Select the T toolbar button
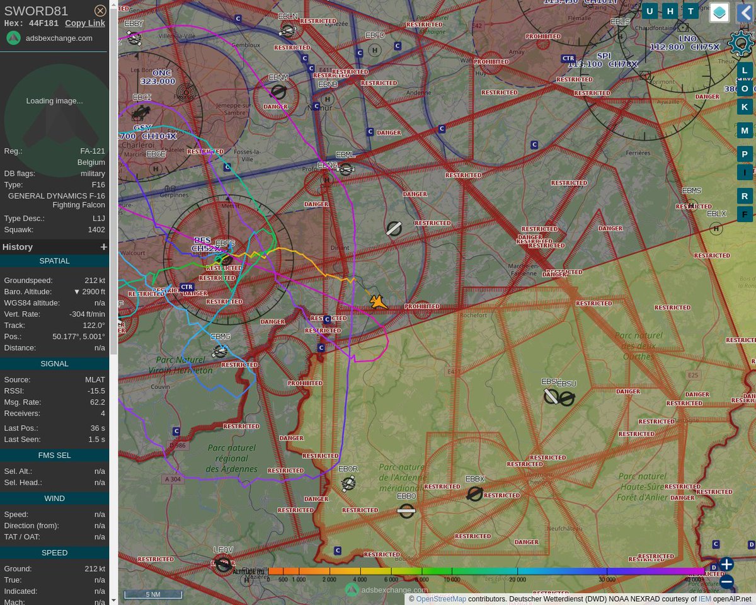The height and width of the screenshot is (605, 756). 690,11
